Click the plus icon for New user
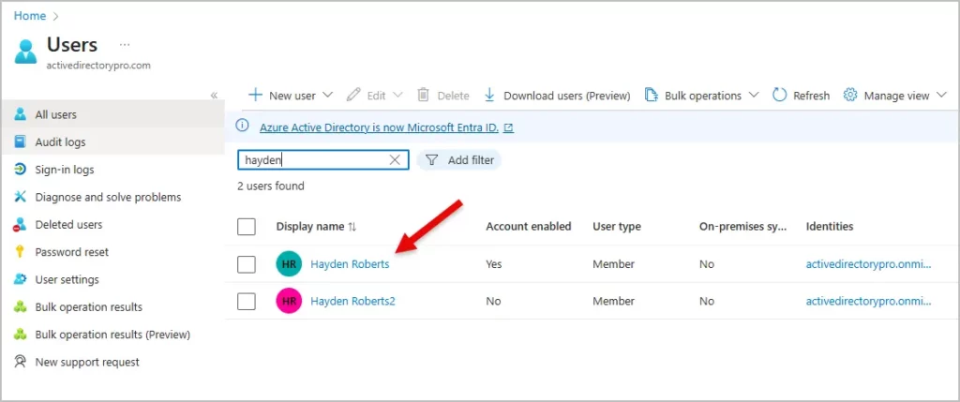Screen dimensions: 960x402 pyautogui.click(x=255, y=95)
